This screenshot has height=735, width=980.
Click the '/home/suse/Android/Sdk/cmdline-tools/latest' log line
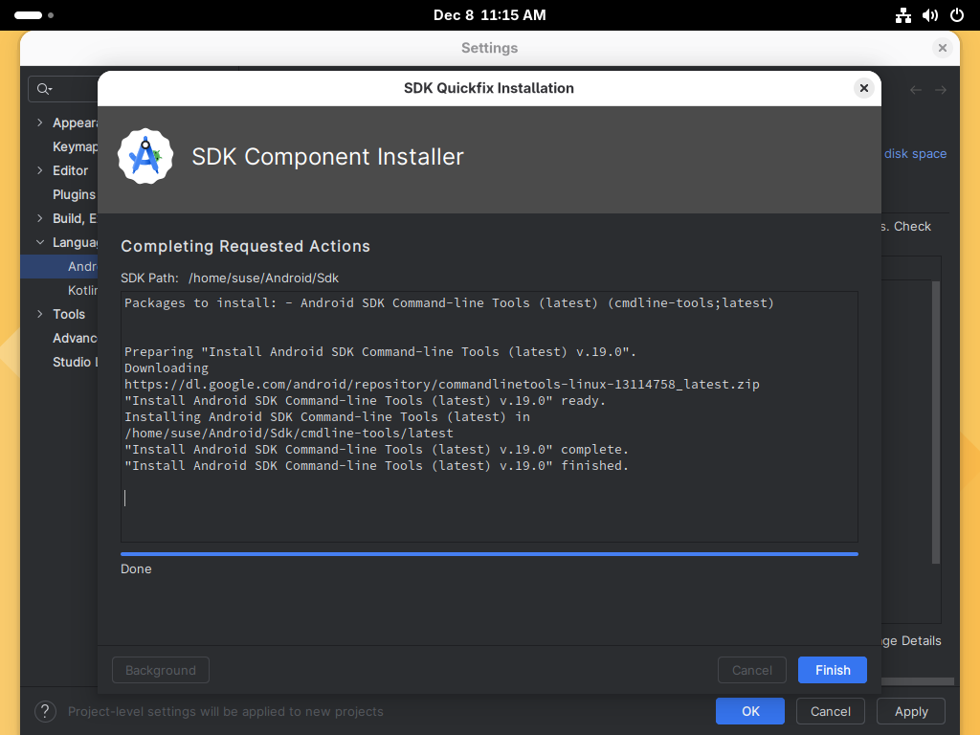(289, 434)
